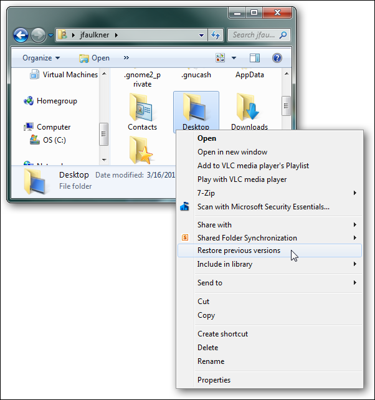Show more toolbar commands via double chevron

126,58
